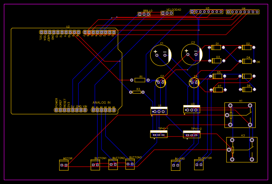Screen dimensions: 272x184
Task: Select diode D7 body
Action: point(218,90)
